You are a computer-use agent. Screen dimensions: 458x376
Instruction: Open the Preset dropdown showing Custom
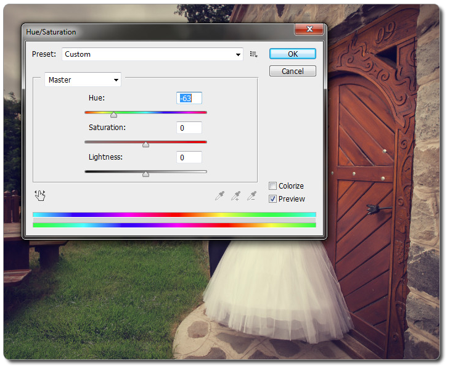(x=152, y=54)
